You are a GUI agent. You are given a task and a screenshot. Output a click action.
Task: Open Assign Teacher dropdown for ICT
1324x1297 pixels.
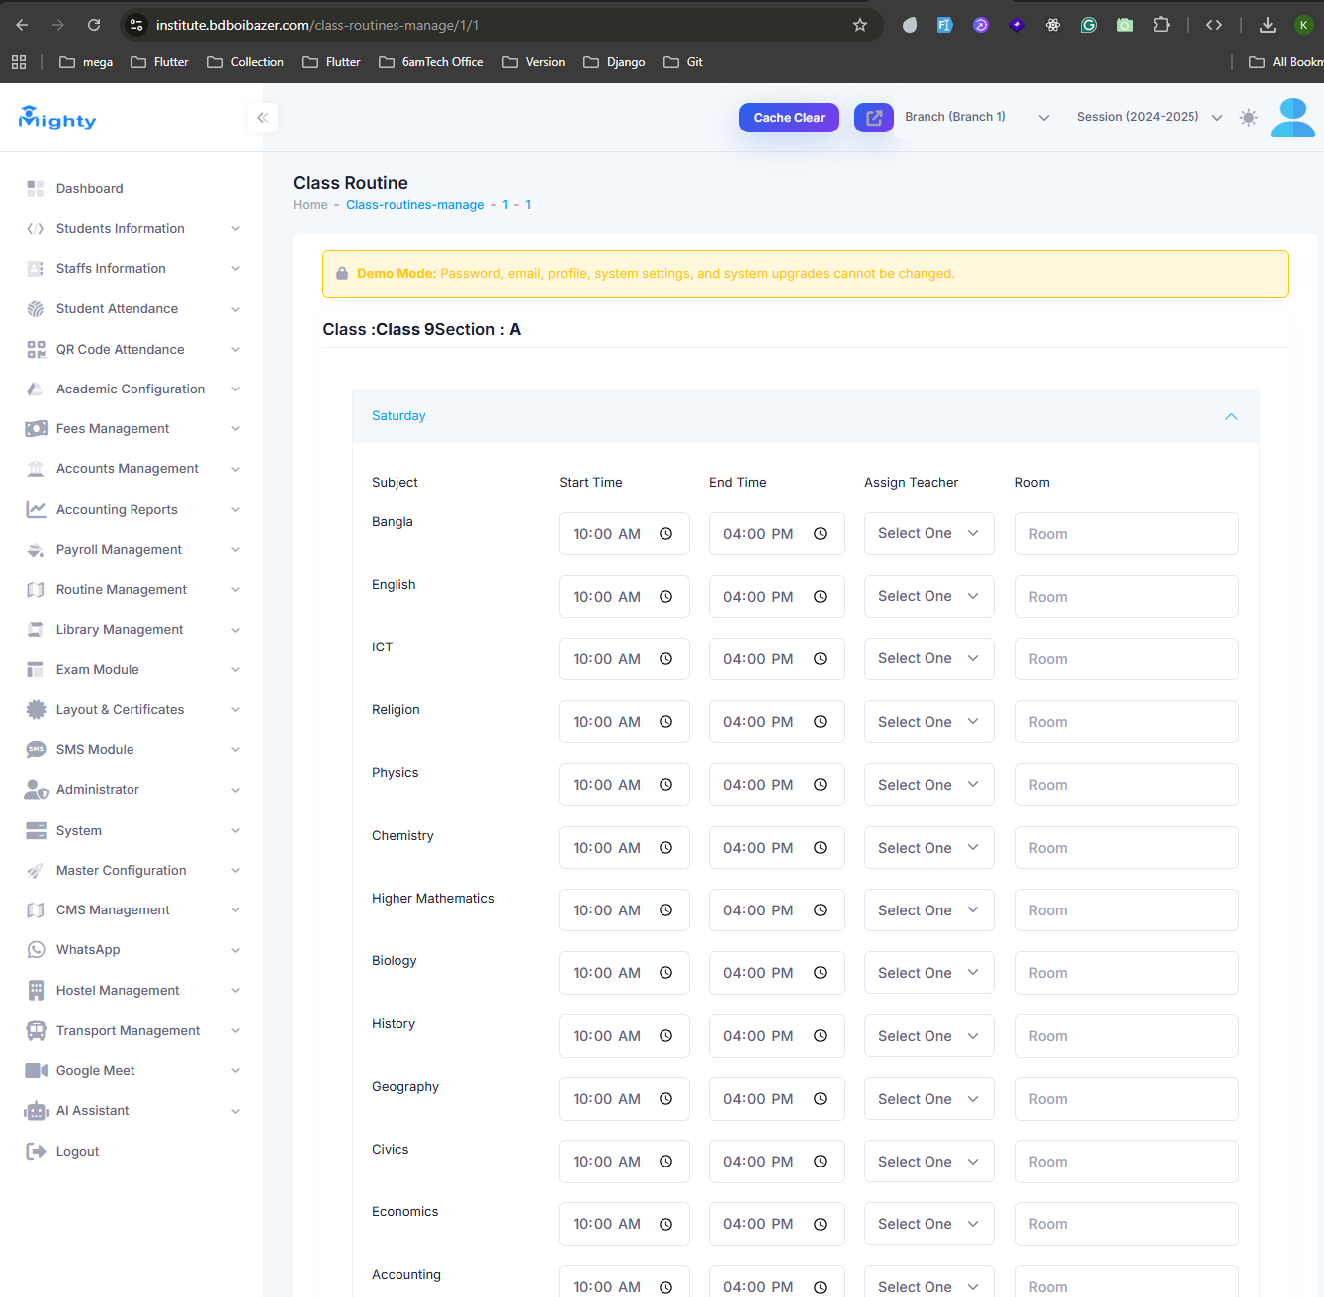point(929,659)
